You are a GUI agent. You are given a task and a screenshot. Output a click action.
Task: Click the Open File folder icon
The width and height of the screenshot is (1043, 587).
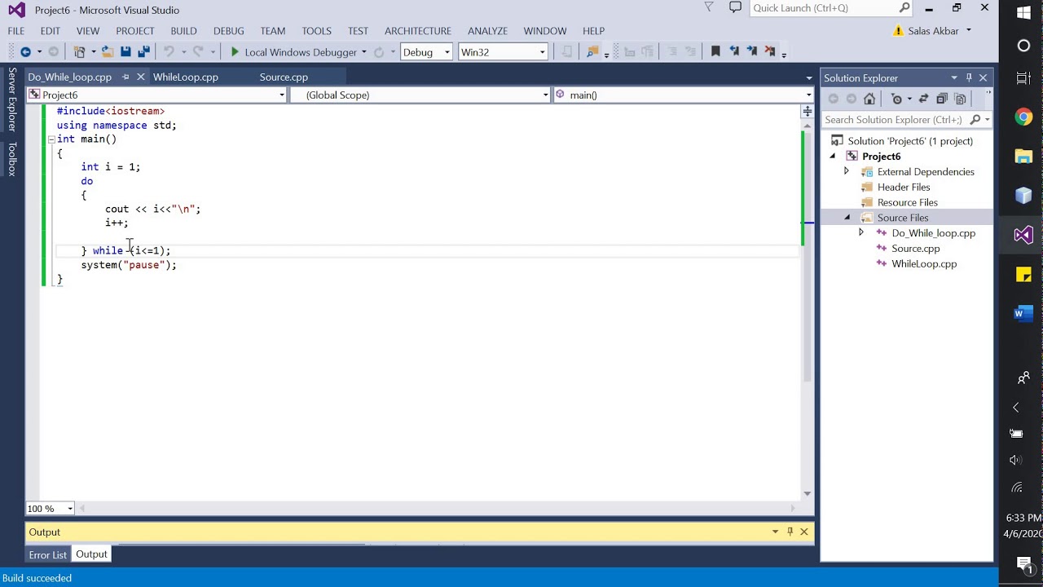point(108,51)
